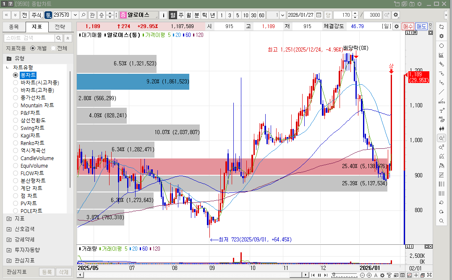Select 전체 indicator apply radio
This screenshot has height=280, width=452.
53,48
